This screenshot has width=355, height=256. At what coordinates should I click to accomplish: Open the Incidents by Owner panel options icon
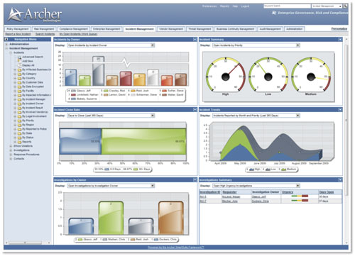point(195,40)
